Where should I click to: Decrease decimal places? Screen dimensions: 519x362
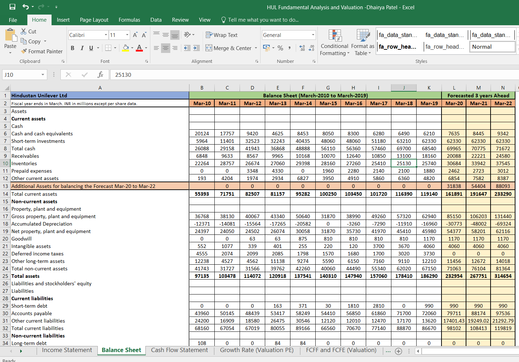click(311, 48)
